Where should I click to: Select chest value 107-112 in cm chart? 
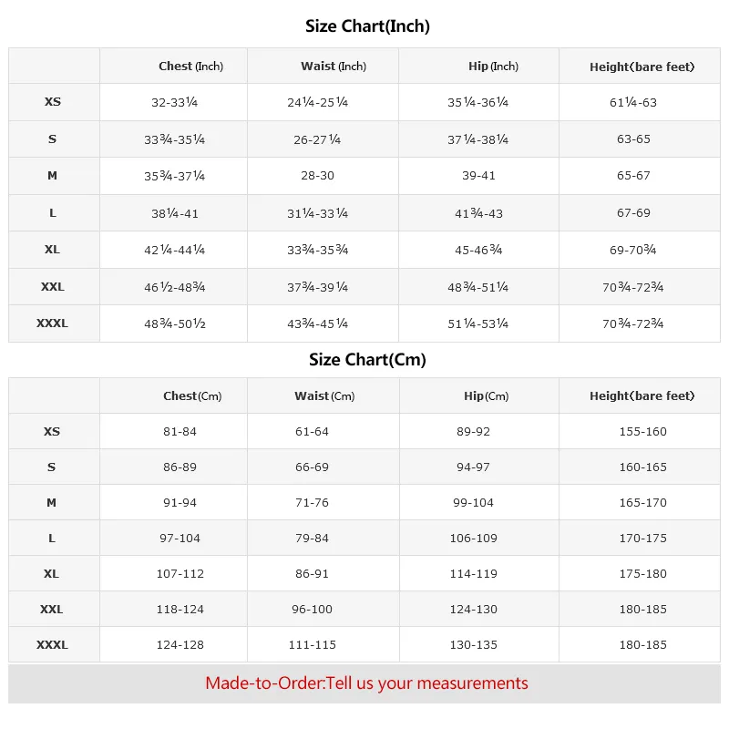180,574
